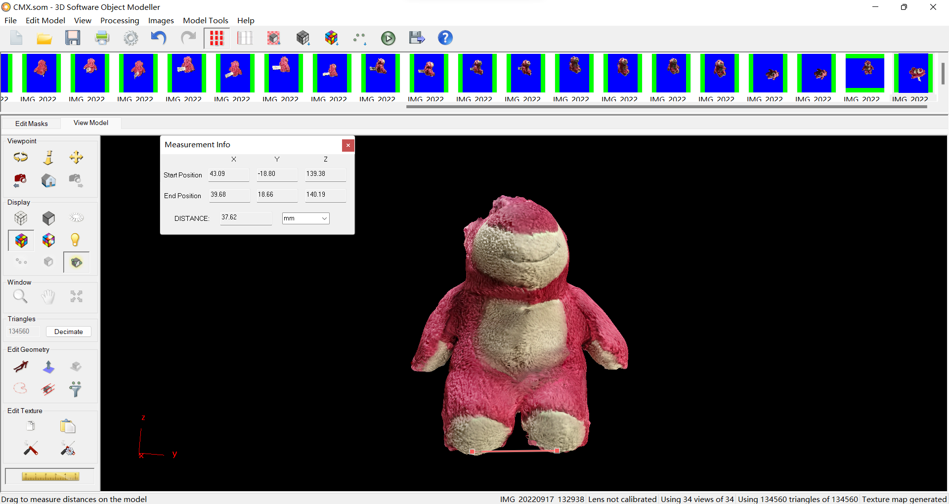Image resolution: width=949 pixels, height=504 pixels.
Task: Select the rotate viewpoint tool
Action: coord(20,157)
